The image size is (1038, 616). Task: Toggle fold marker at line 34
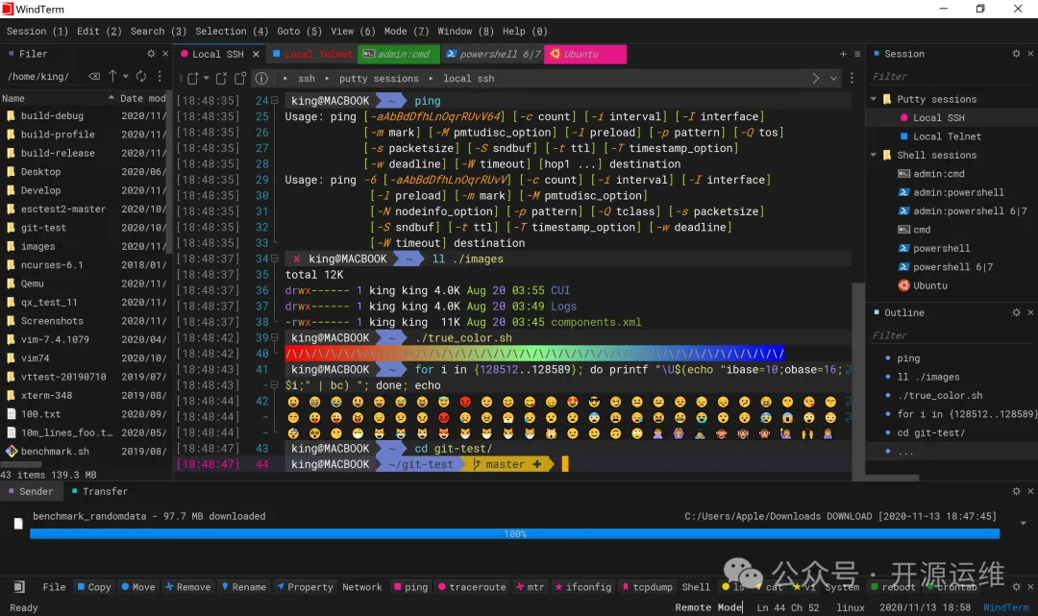(x=275, y=259)
